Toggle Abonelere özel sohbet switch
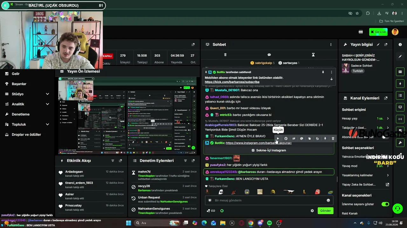The height and width of the screenshot is (228, 407). (385, 137)
